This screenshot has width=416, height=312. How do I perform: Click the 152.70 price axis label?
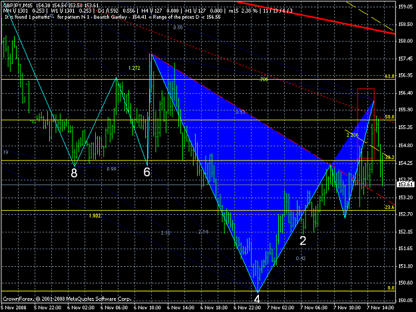(x=405, y=214)
